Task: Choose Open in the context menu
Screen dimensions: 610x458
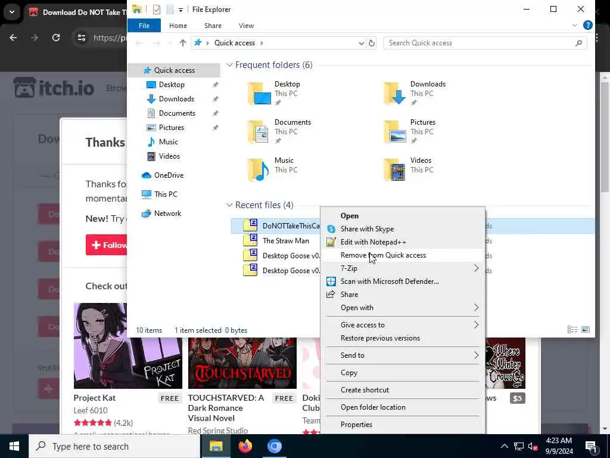Action: coord(402,216)
